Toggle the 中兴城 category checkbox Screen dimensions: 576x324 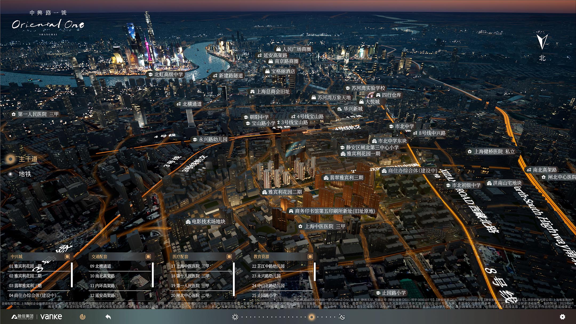(x=67, y=257)
